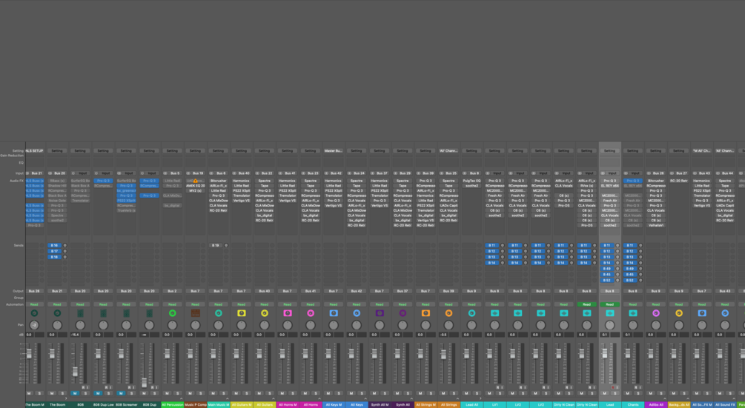
Task: Click the yellow Backg..ds All track icon
Action: tap(679, 313)
